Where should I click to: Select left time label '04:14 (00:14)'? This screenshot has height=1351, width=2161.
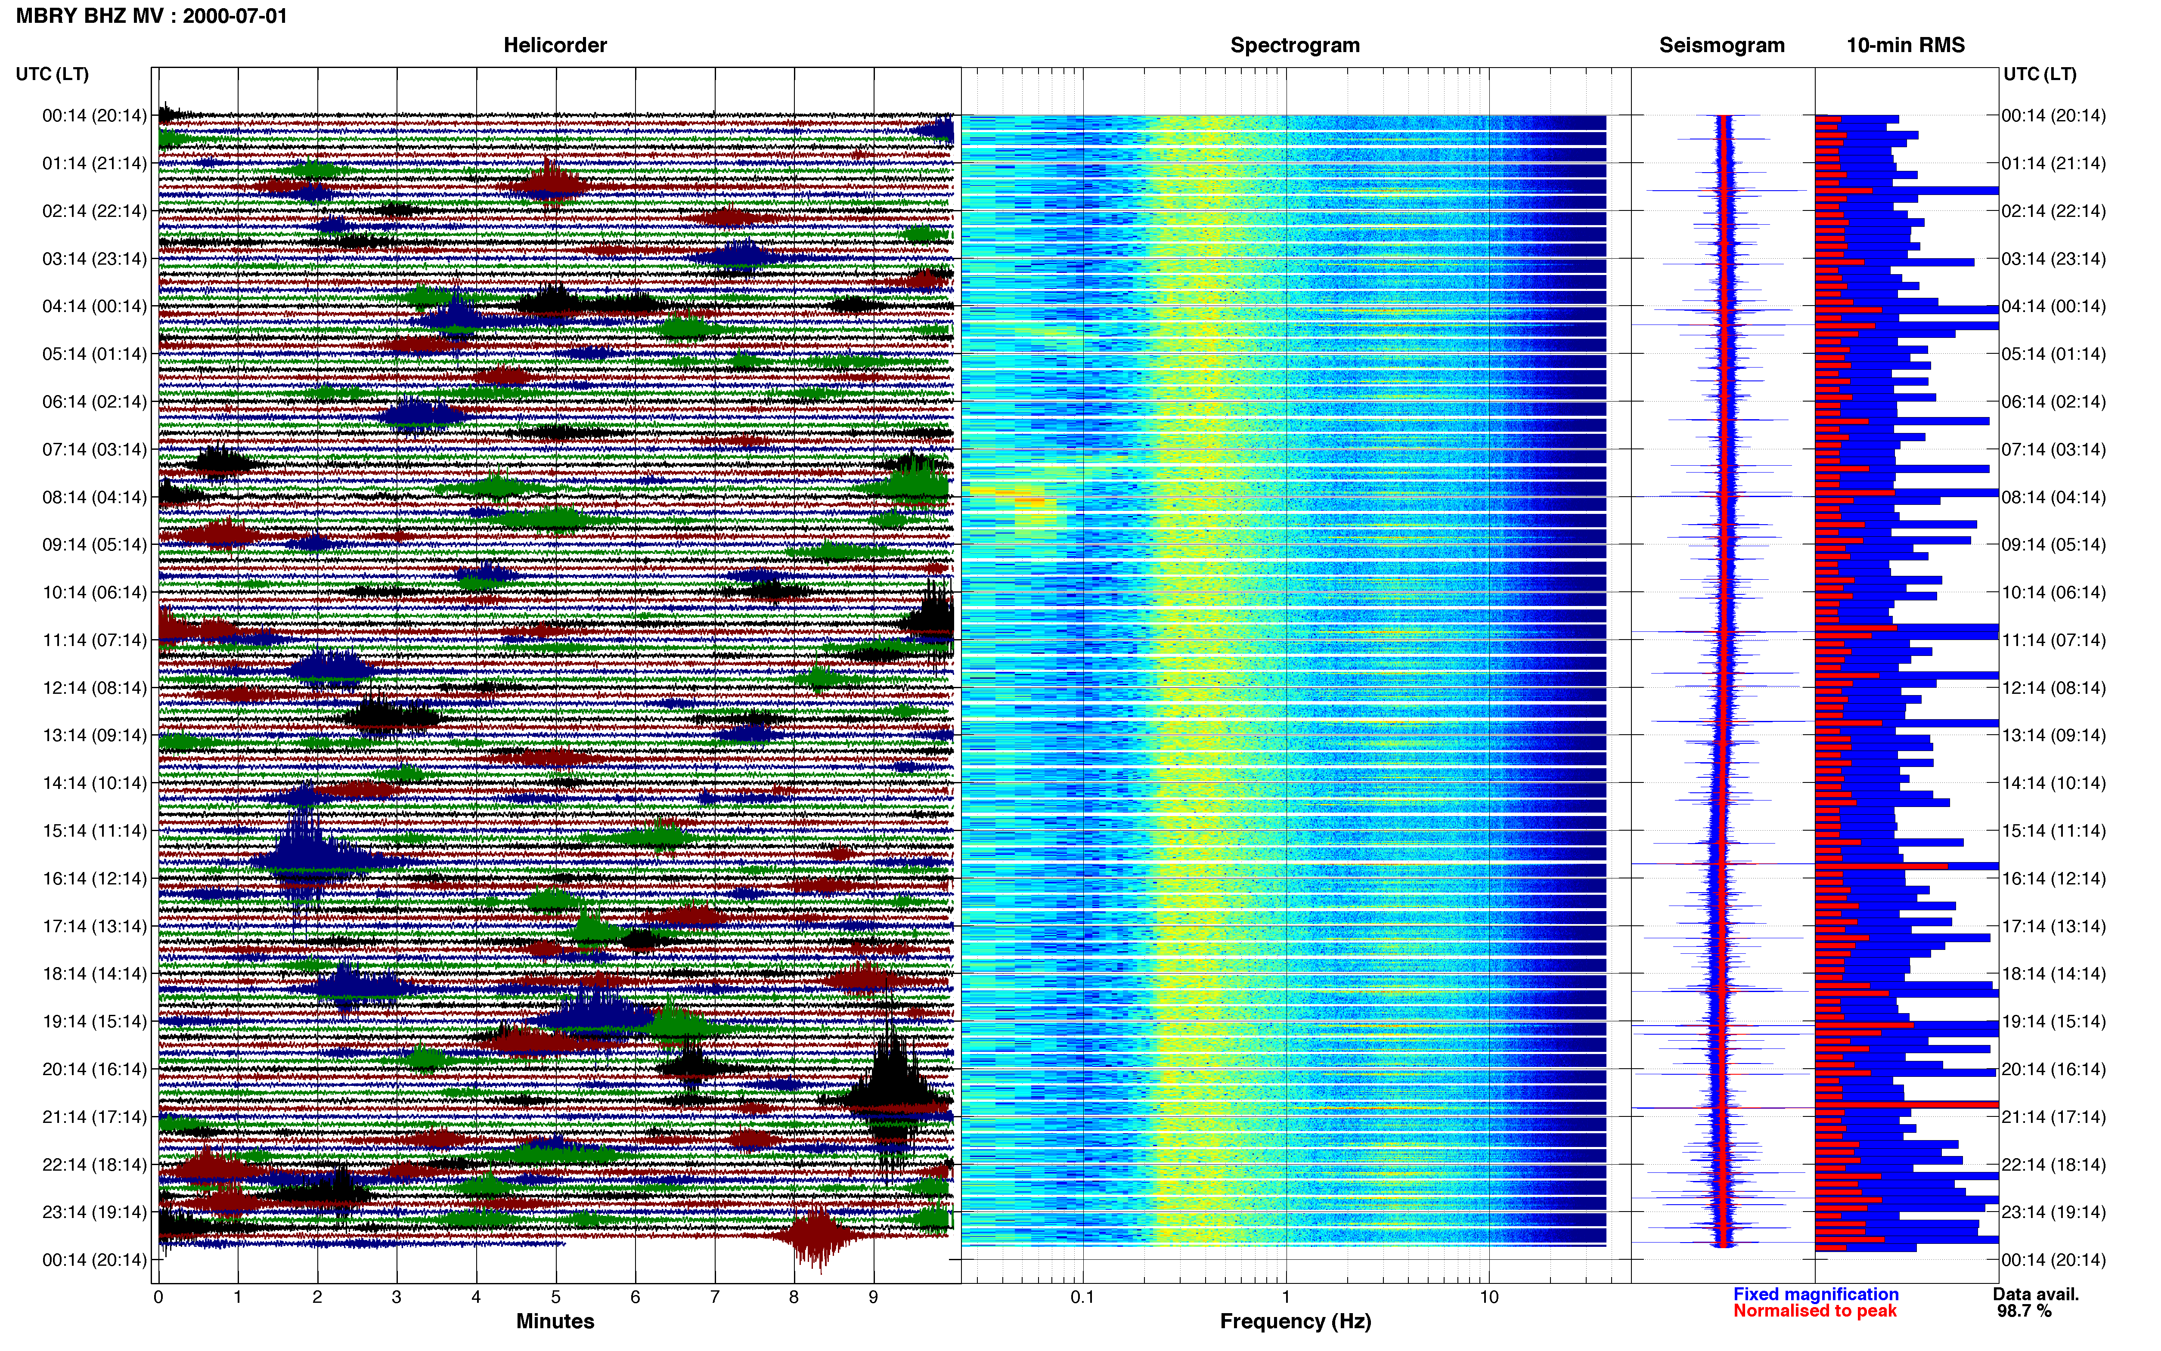[94, 306]
